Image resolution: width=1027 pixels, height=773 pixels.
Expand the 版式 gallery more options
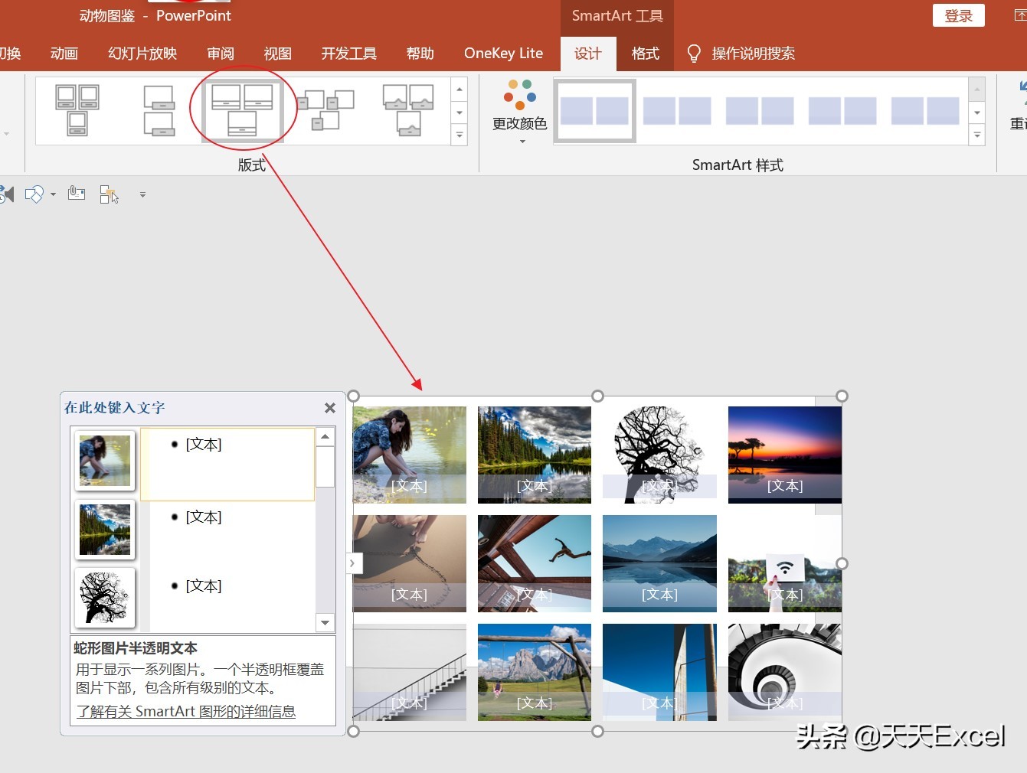(x=458, y=135)
